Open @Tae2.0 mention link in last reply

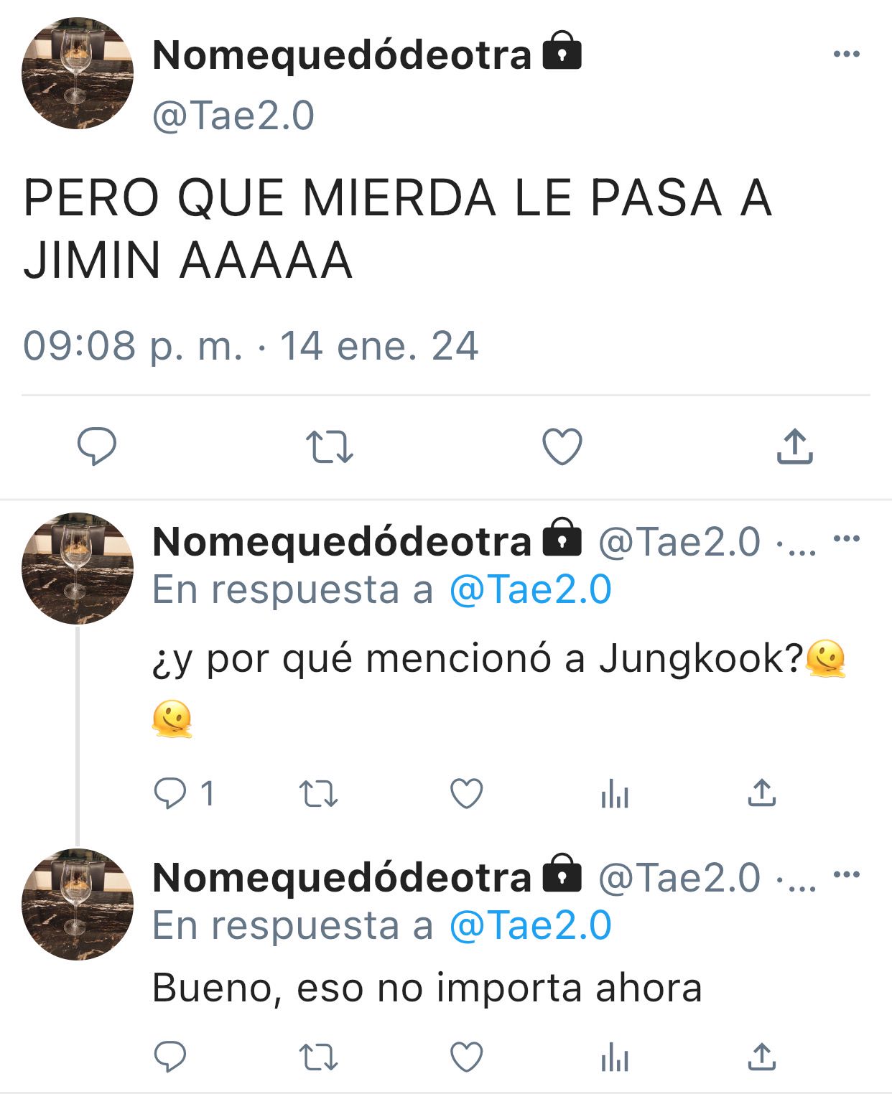point(530,925)
